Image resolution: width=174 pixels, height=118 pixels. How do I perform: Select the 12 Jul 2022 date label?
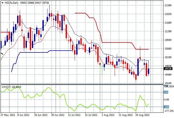pyautogui.click(x=74, y=115)
